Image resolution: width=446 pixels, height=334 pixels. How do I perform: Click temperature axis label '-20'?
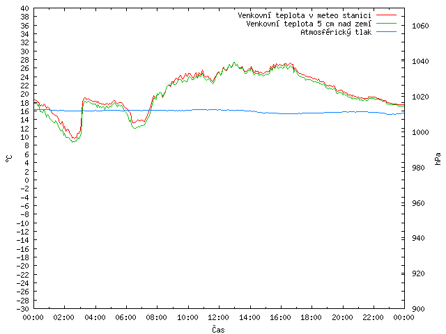[23, 266]
